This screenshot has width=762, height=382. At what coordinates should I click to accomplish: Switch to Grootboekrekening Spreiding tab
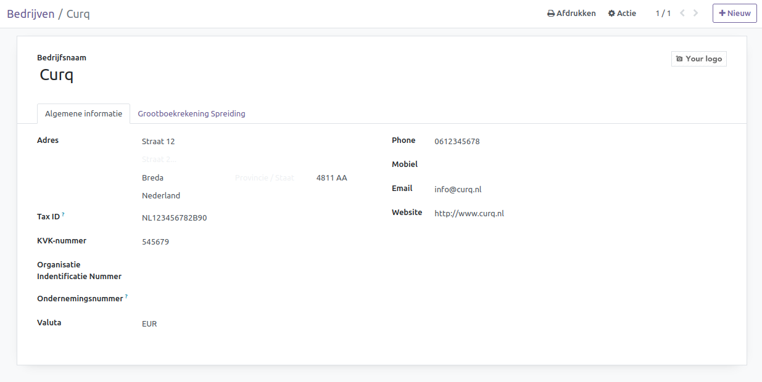(x=191, y=114)
